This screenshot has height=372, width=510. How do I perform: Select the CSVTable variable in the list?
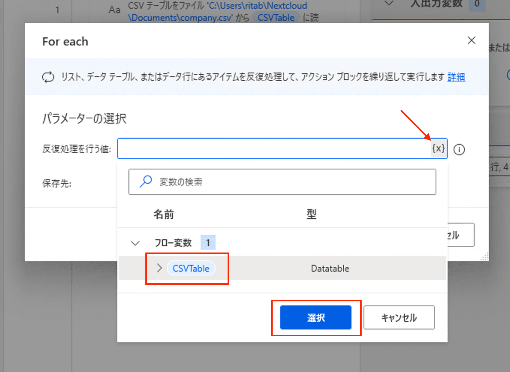(191, 268)
